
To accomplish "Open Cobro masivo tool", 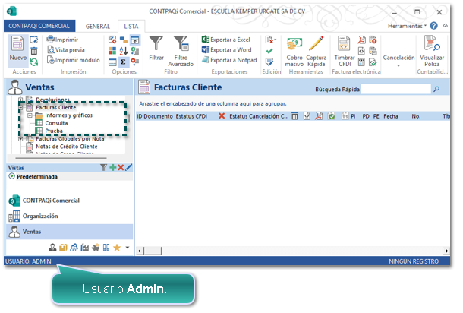I will pos(294,52).
